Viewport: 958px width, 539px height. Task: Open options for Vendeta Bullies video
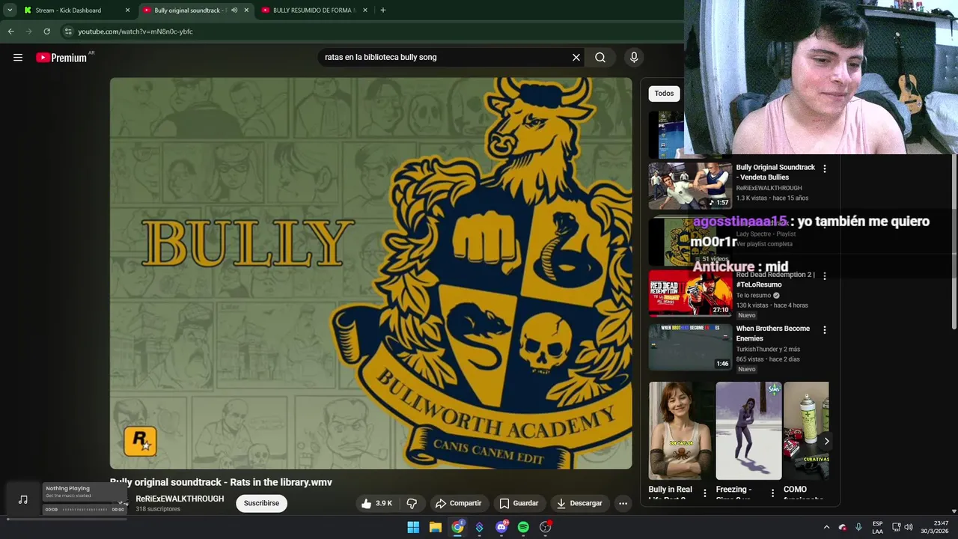click(x=825, y=169)
